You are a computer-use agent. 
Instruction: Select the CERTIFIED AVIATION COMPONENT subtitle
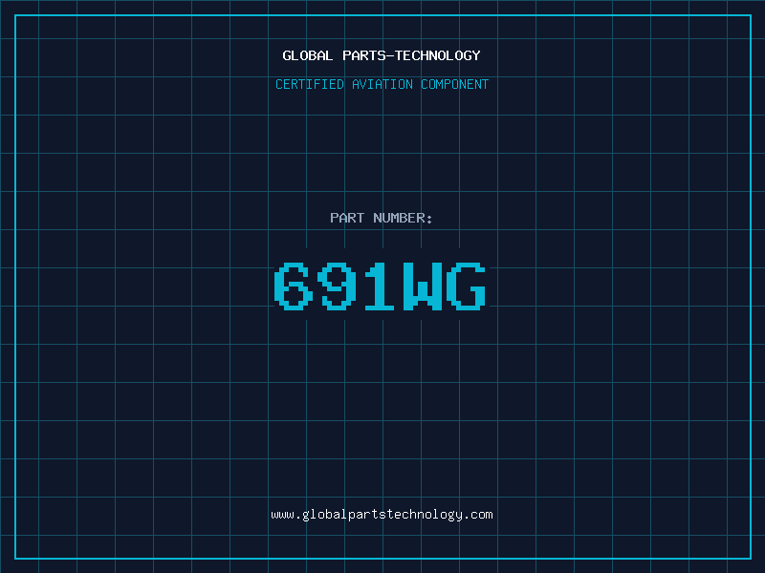pos(382,84)
